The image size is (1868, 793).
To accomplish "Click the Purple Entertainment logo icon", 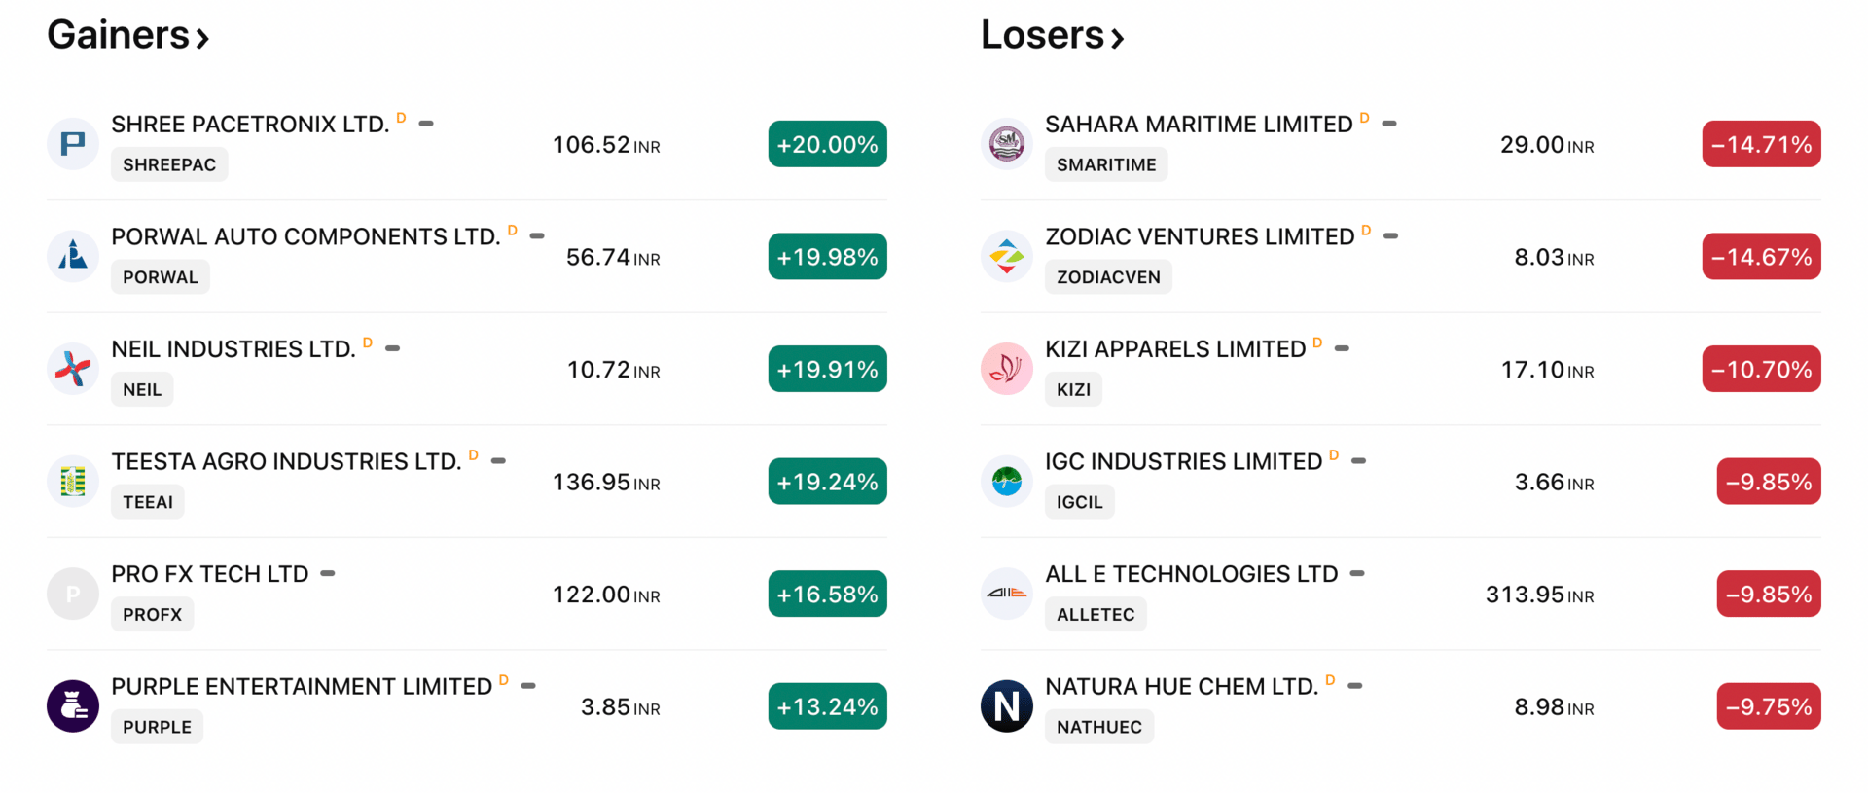I will coord(73,706).
